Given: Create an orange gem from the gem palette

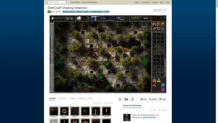Looking at the screenshot, I should click(154, 80).
